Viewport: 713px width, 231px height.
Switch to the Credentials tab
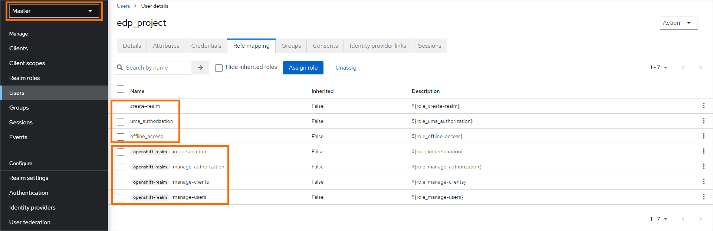(206, 46)
